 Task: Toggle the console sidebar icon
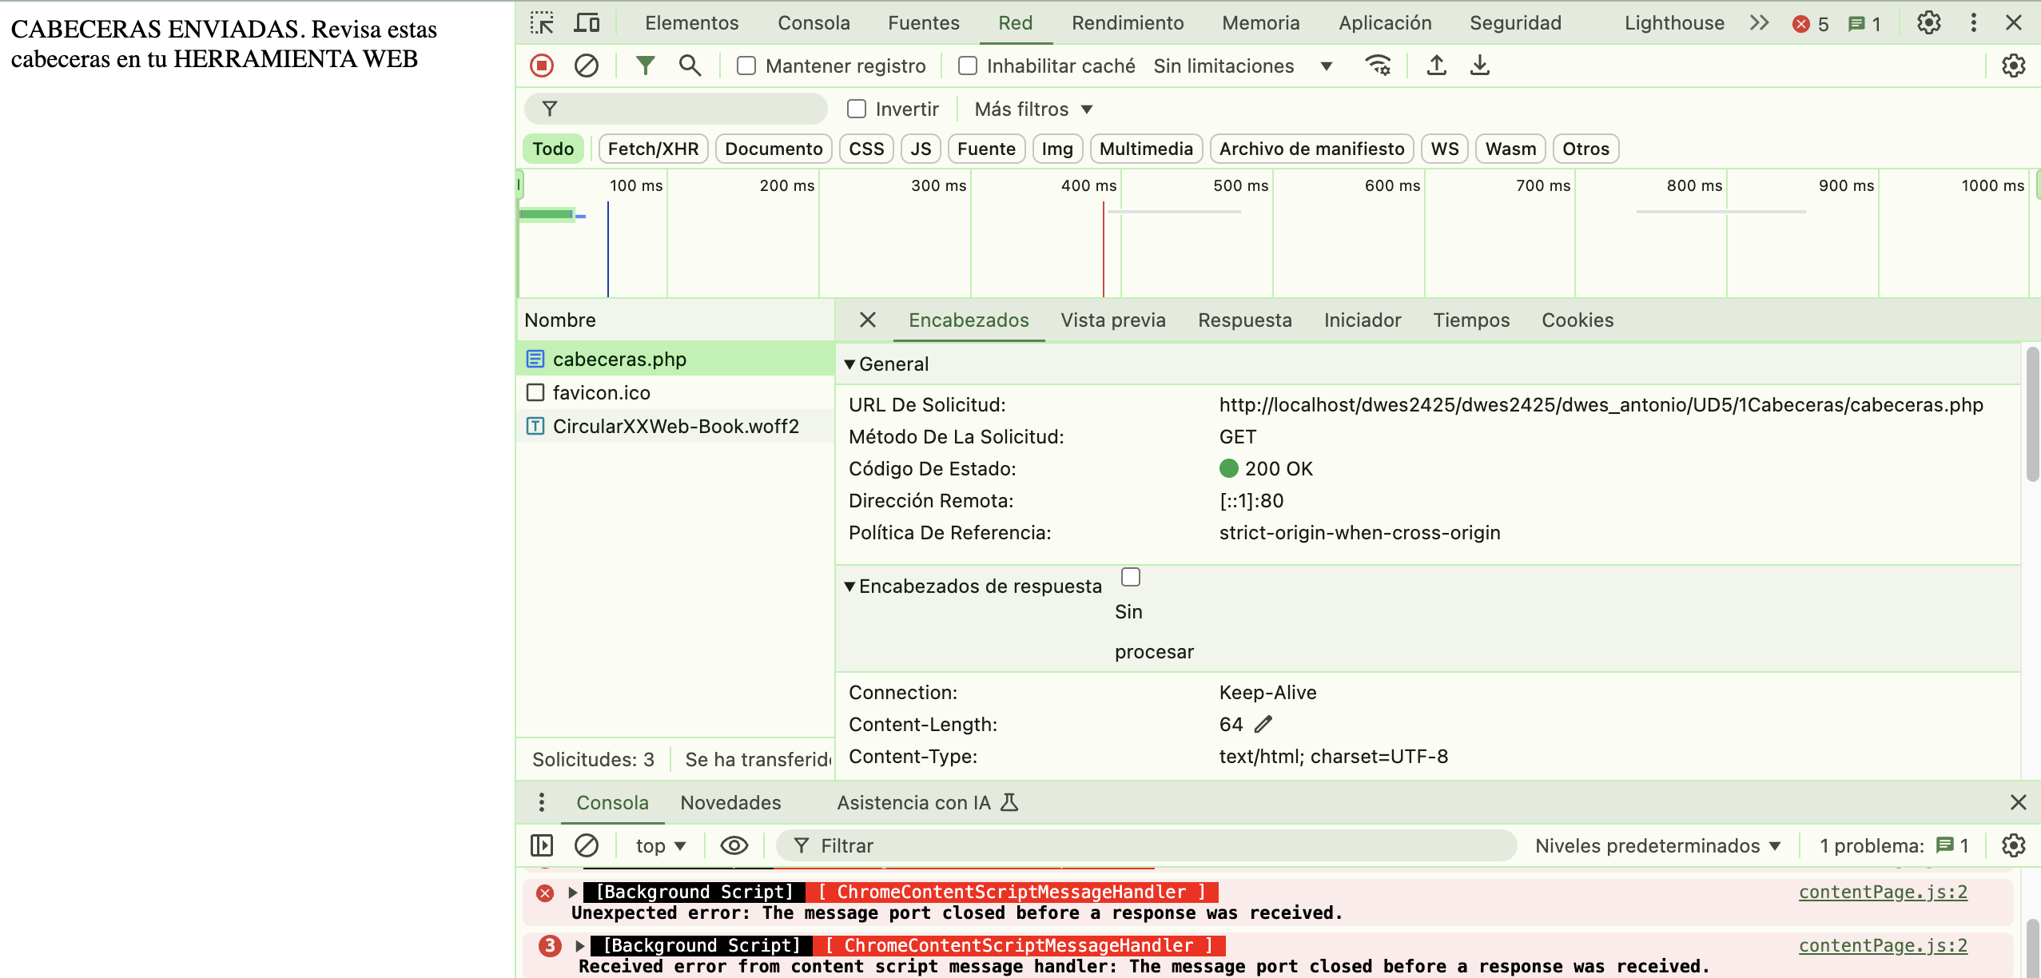click(542, 845)
